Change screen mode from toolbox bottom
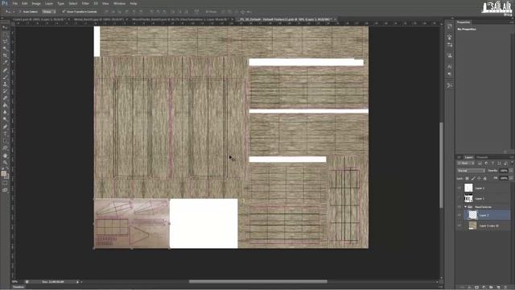 (x=5, y=190)
